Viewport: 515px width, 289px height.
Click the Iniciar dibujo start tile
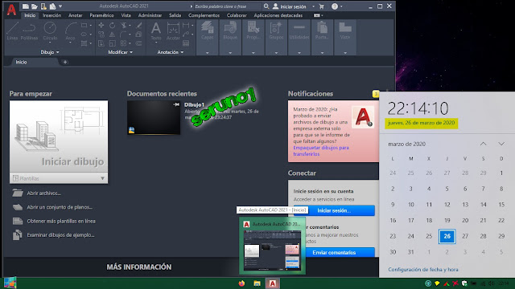pyautogui.click(x=59, y=136)
